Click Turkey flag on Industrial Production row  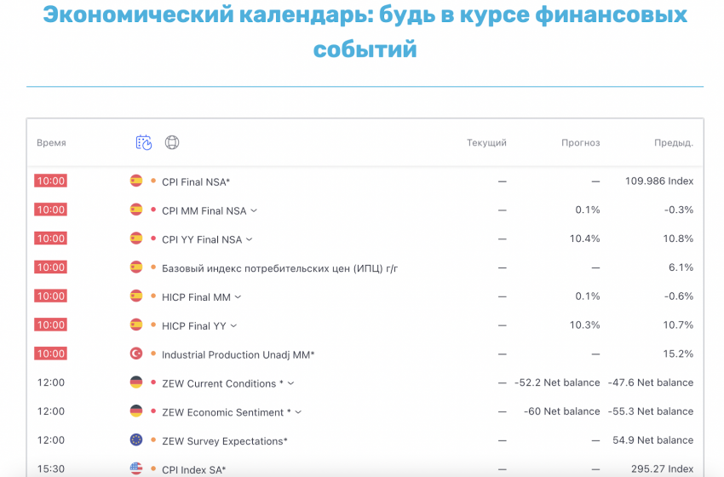tap(136, 353)
